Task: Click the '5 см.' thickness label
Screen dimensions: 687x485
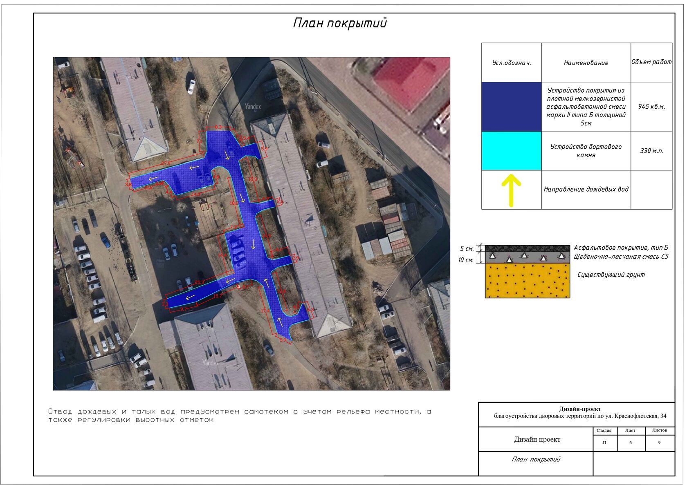Action: click(x=467, y=248)
